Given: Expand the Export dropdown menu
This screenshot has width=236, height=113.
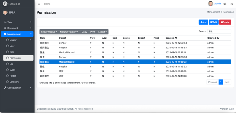Looking at the screenshot, I should pyautogui.click(x=102, y=32).
